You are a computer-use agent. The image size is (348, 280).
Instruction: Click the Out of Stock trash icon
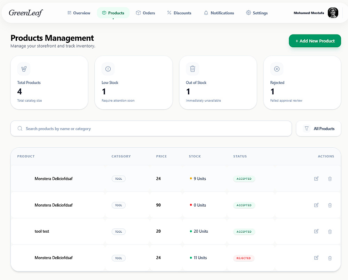coord(192,69)
